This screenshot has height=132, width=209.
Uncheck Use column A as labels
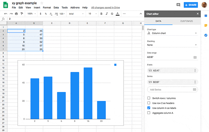pyautogui.click(x=149, y=108)
